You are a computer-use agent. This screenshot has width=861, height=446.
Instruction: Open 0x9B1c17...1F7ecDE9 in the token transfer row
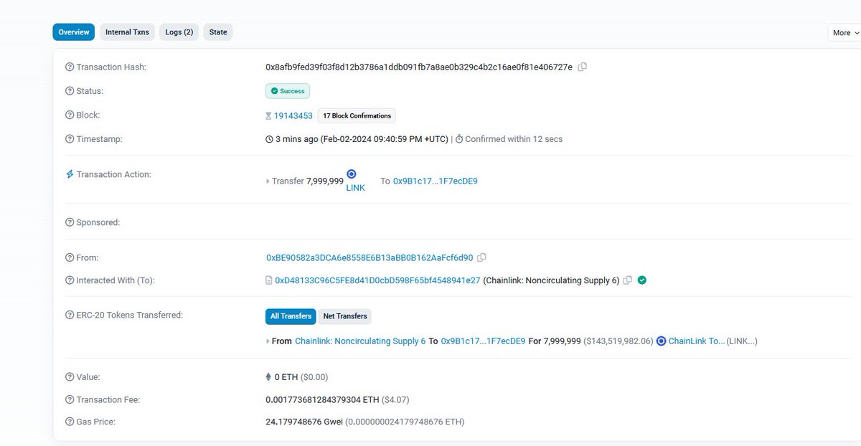click(483, 341)
